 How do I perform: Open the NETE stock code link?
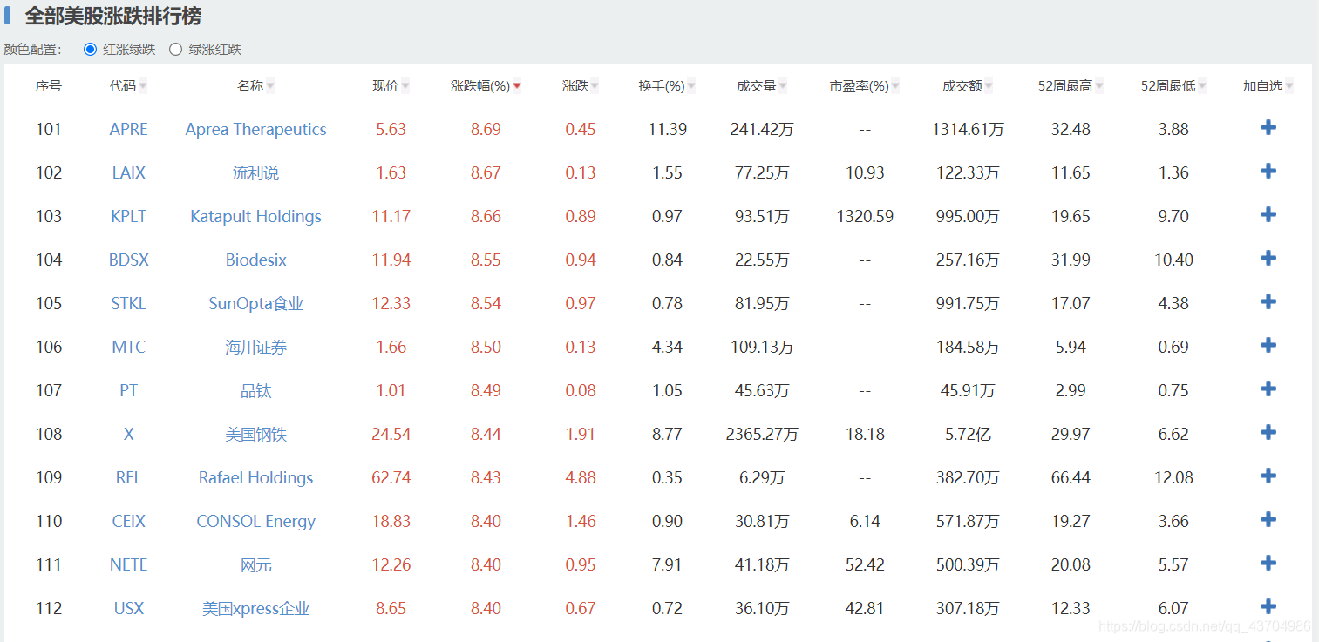(129, 564)
